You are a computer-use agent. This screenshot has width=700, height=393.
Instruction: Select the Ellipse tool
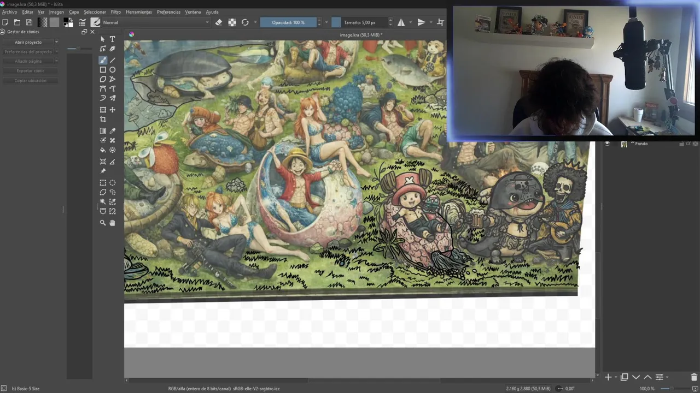coord(112,70)
